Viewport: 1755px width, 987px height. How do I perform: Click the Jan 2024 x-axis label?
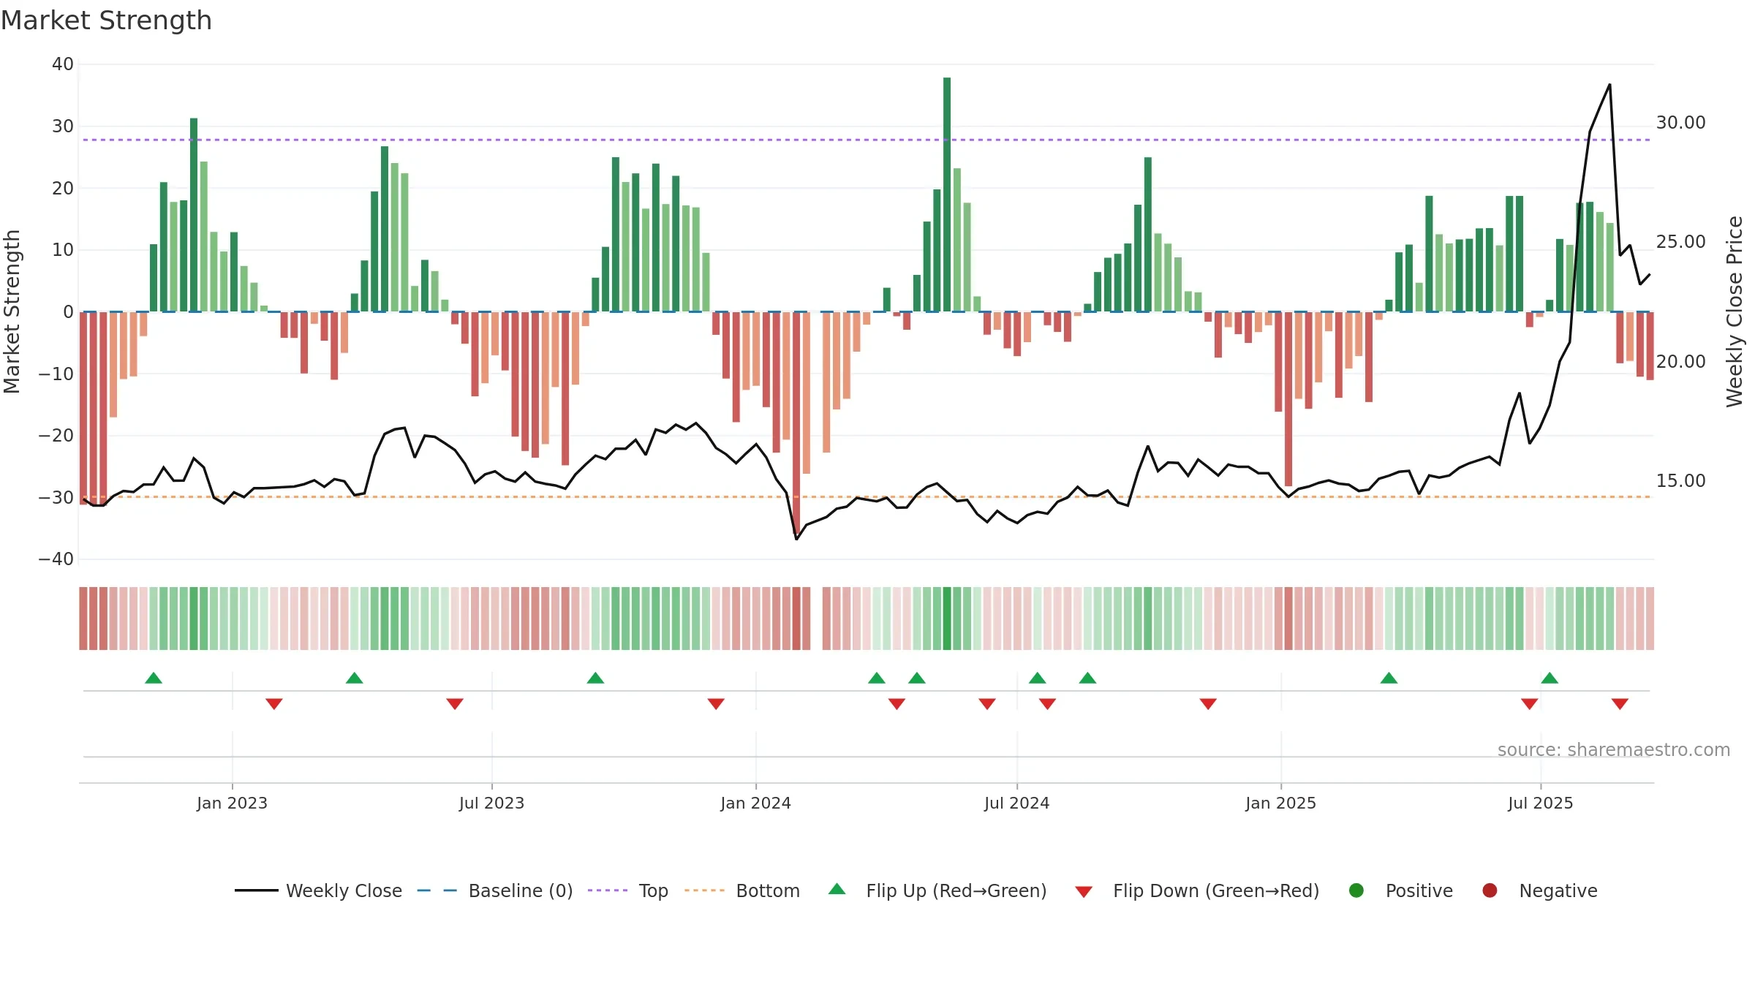tap(755, 803)
